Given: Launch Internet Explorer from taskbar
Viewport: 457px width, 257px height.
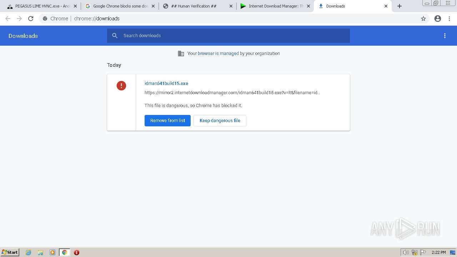Looking at the screenshot, I should [x=29, y=252].
